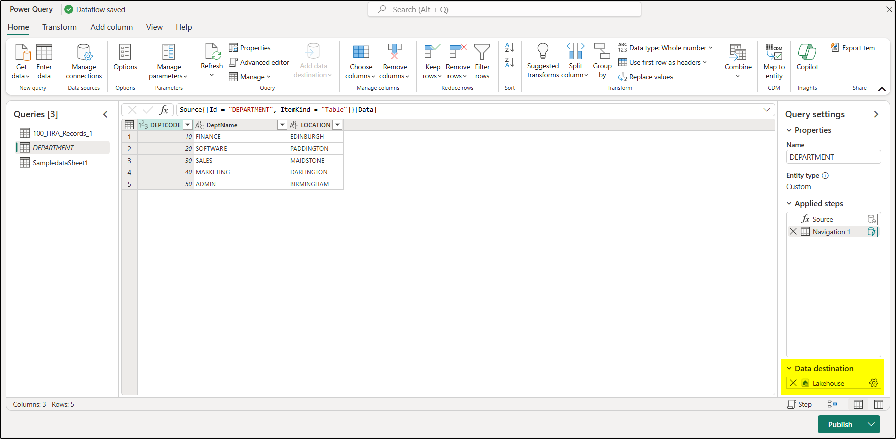Click the Publish button

pyautogui.click(x=840, y=424)
